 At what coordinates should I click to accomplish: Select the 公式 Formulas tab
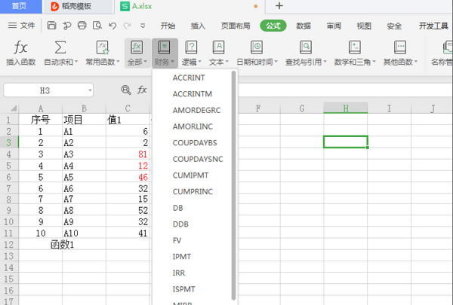point(273,26)
